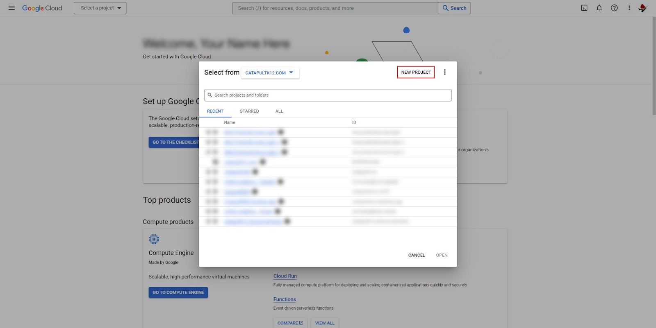Open the top bar more options menu

pos(629,8)
